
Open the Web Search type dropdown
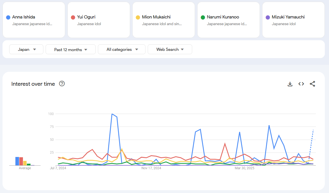(x=170, y=49)
